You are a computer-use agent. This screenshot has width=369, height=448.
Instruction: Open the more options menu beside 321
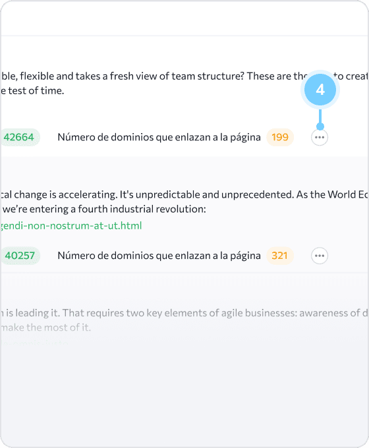tap(320, 256)
